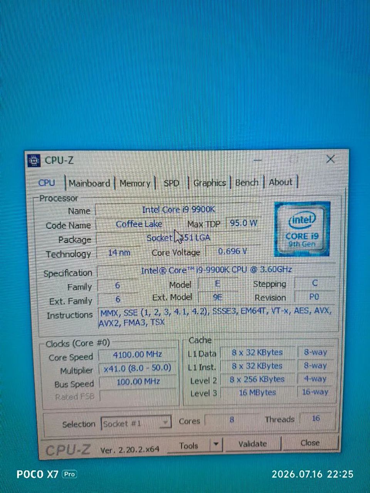Switch to the SPD tab
This screenshot has height=493, width=370.
pos(172,183)
